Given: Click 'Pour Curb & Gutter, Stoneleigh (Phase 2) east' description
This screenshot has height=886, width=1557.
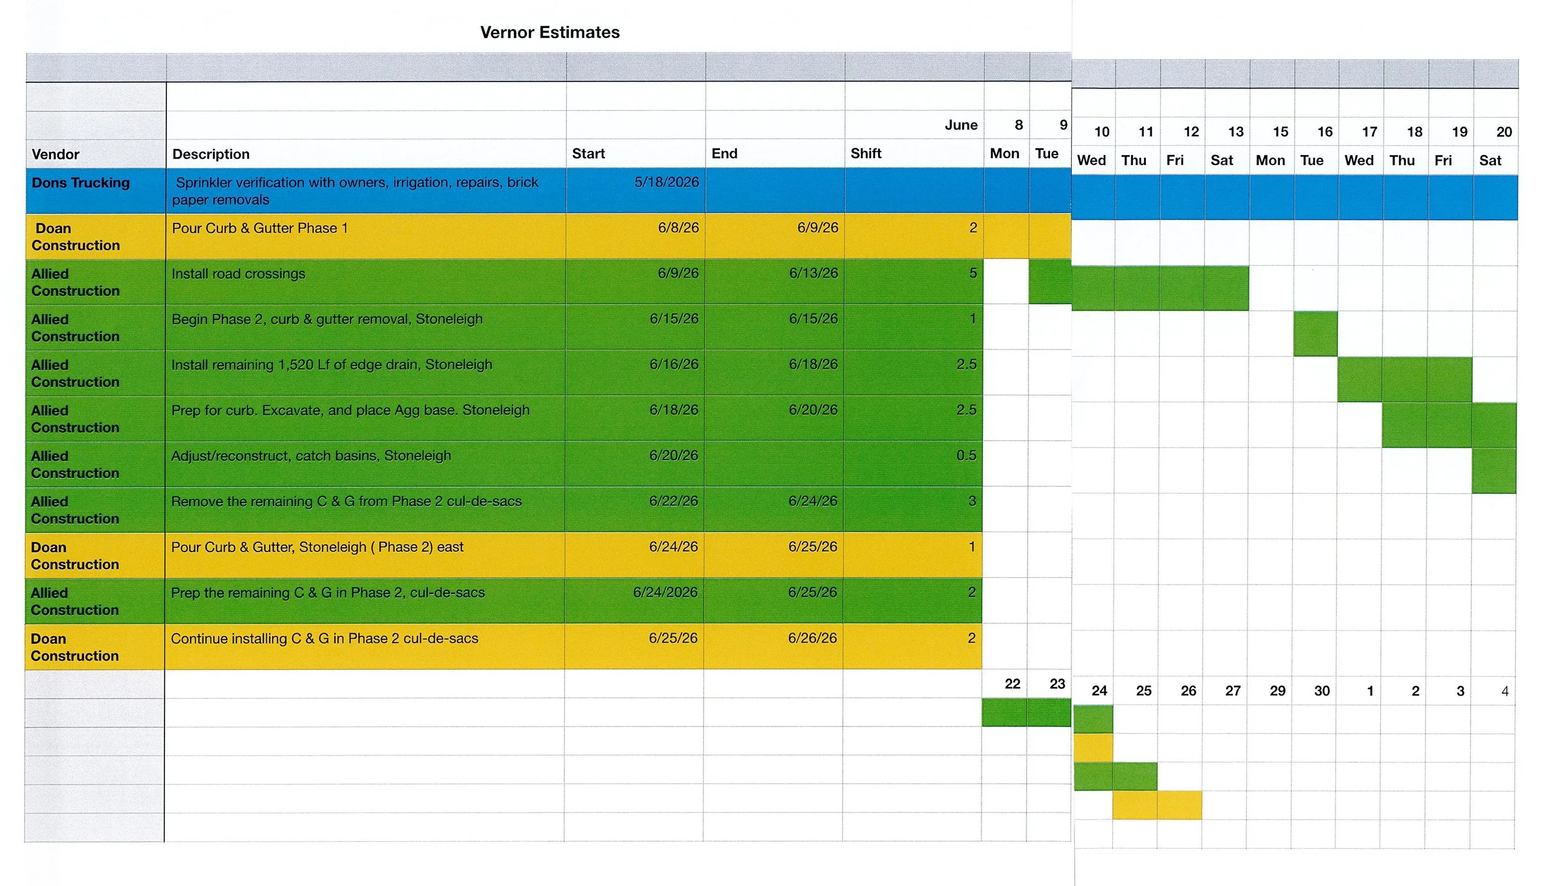Looking at the screenshot, I should tap(317, 547).
